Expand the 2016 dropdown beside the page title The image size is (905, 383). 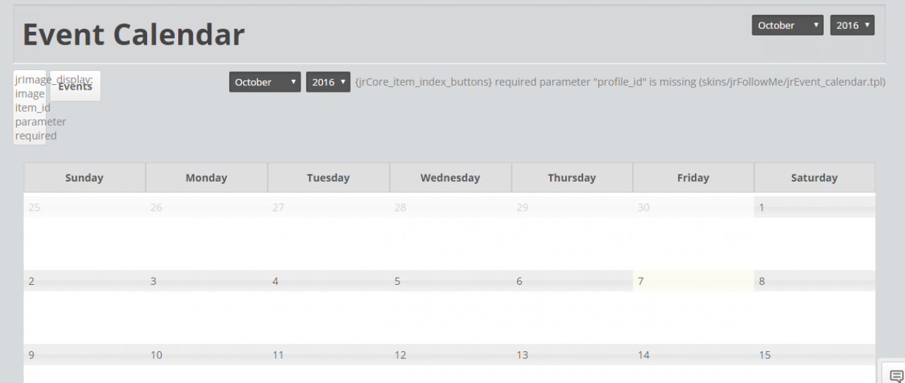(852, 25)
